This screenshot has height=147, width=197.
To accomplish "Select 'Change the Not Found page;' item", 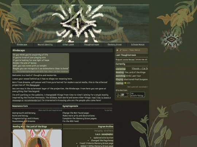I will click(76, 113).
